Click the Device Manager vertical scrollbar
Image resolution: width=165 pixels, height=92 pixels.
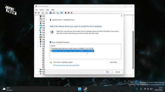point(133,50)
